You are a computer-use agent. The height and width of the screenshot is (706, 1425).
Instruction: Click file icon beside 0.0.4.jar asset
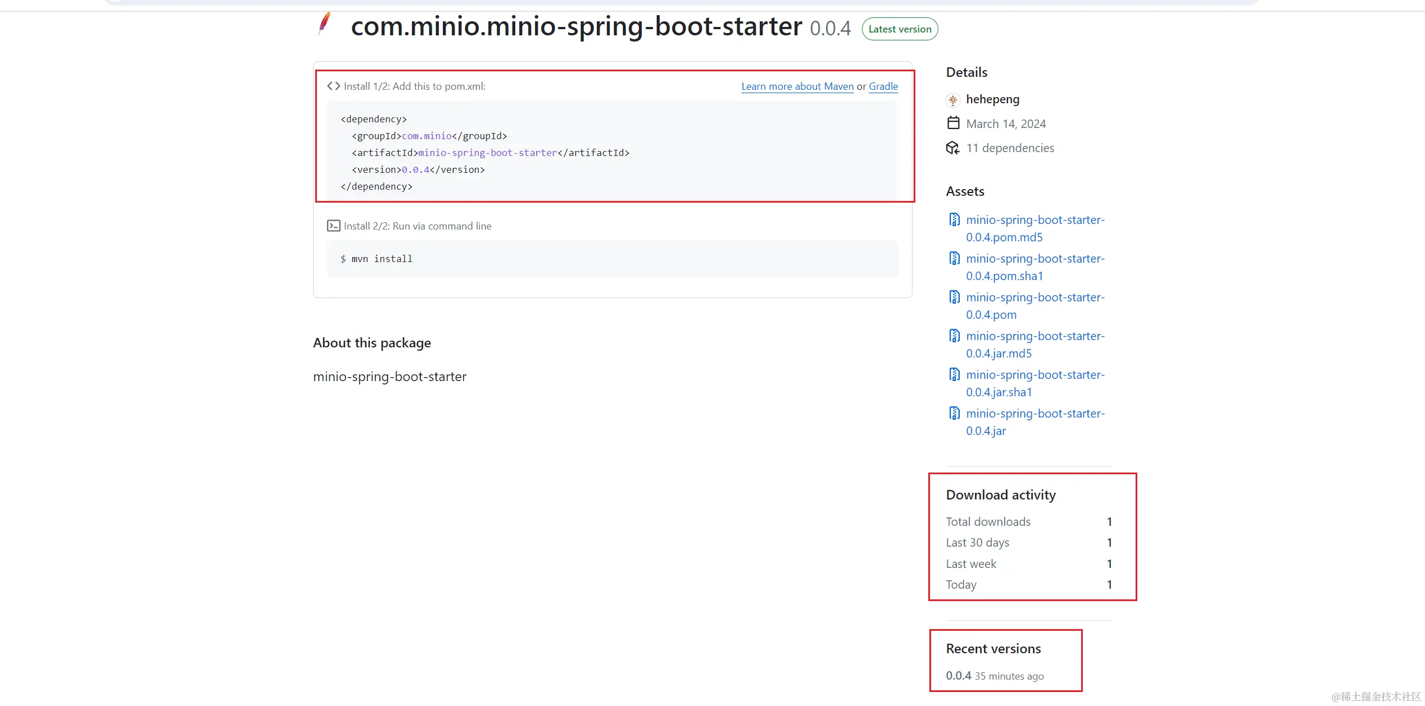click(954, 413)
